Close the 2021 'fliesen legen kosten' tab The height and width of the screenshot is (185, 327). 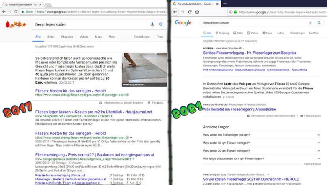pyautogui.click(x=217, y=4)
